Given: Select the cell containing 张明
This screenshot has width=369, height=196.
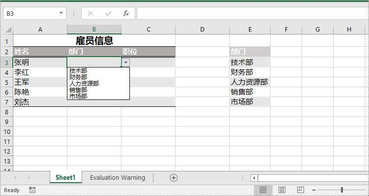Looking at the screenshot, I should click(x=40, y=63).
